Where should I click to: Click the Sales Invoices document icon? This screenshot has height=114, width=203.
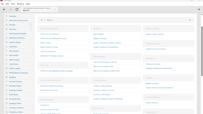pos(6,60)
